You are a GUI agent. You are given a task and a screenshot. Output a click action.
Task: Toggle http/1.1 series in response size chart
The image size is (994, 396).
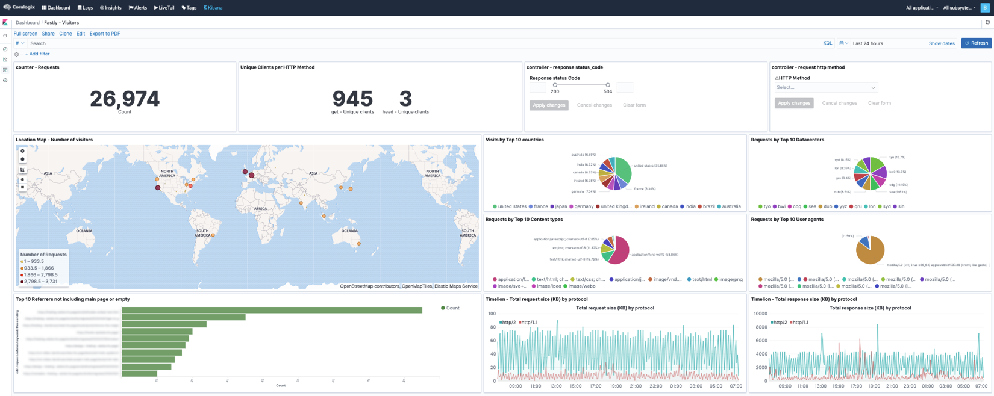(x=799, y=323)
